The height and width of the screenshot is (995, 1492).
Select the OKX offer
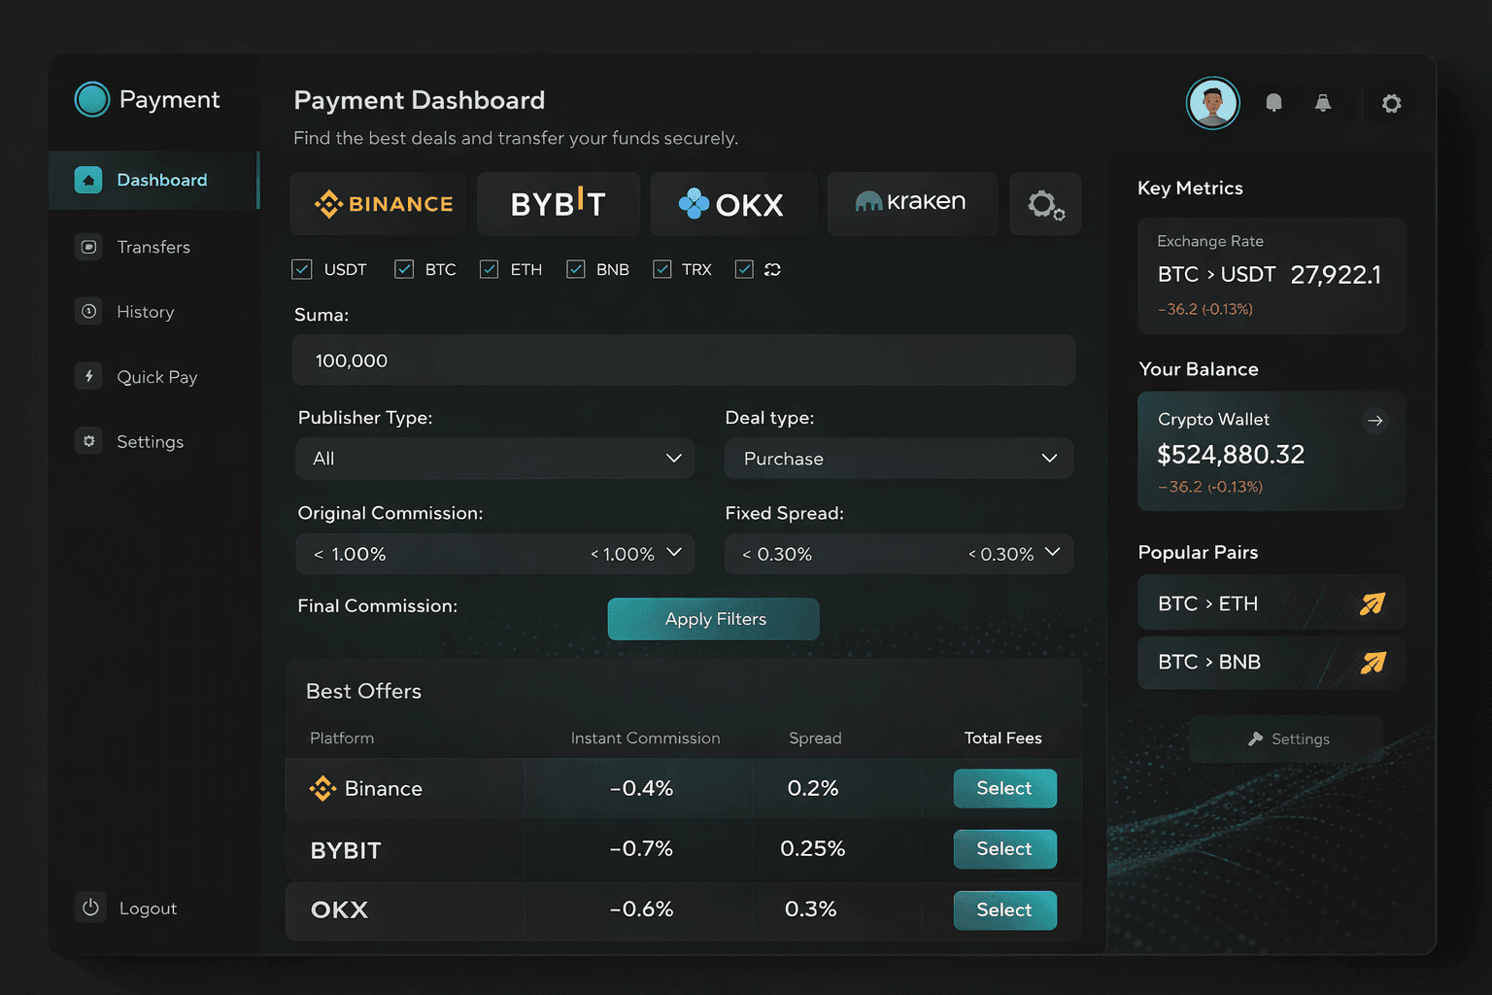pyautogui.click(x=1004, y=909)
